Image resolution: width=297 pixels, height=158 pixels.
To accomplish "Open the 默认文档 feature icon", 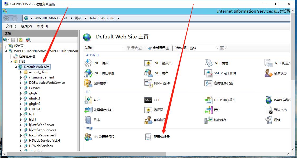I will point(269,110).
